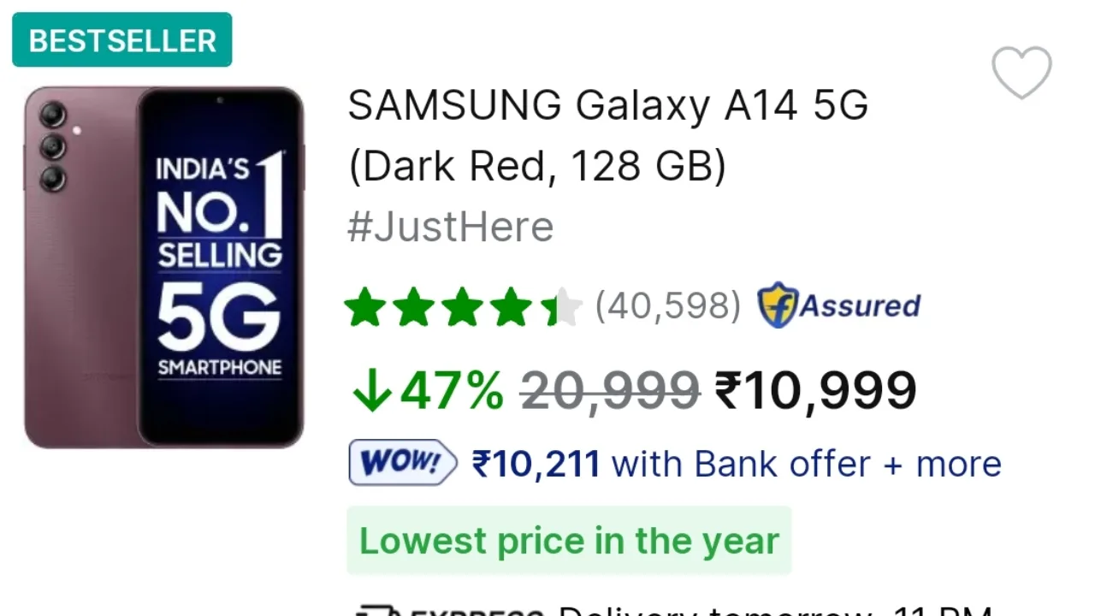The width and height of the screenshot is (1095, 616).
Task: Click the struck-through 20,999 price
Action: (x=610, y=392)
